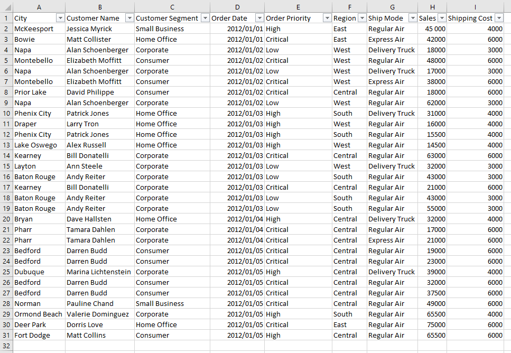Image resolution: width=511 pixels, height=353 pixels.
Task: Select column G header
Action: [x=393, y=7]
